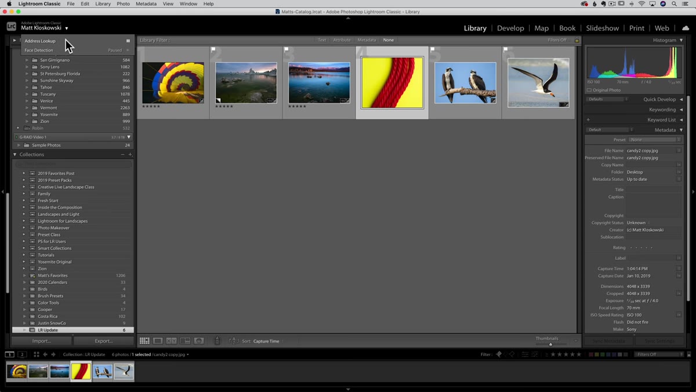Expand the Keywording panel

(x=681, y=110)
